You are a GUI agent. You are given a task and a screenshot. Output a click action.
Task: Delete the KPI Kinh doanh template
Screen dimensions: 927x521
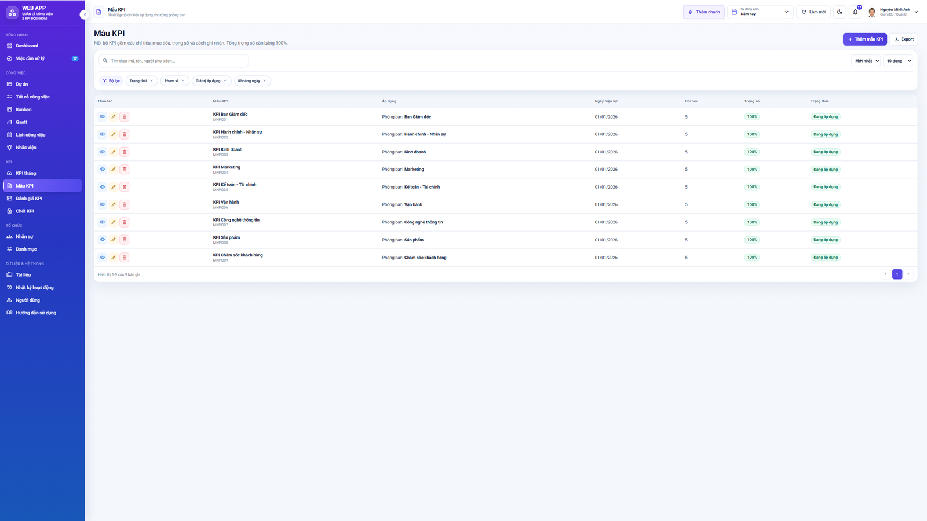(125, 152)
